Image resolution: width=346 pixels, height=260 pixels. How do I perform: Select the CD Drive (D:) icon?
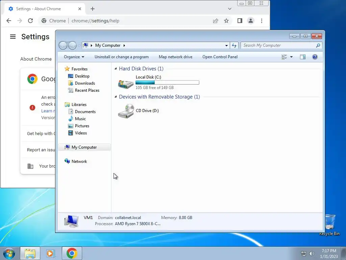(126, 111)
